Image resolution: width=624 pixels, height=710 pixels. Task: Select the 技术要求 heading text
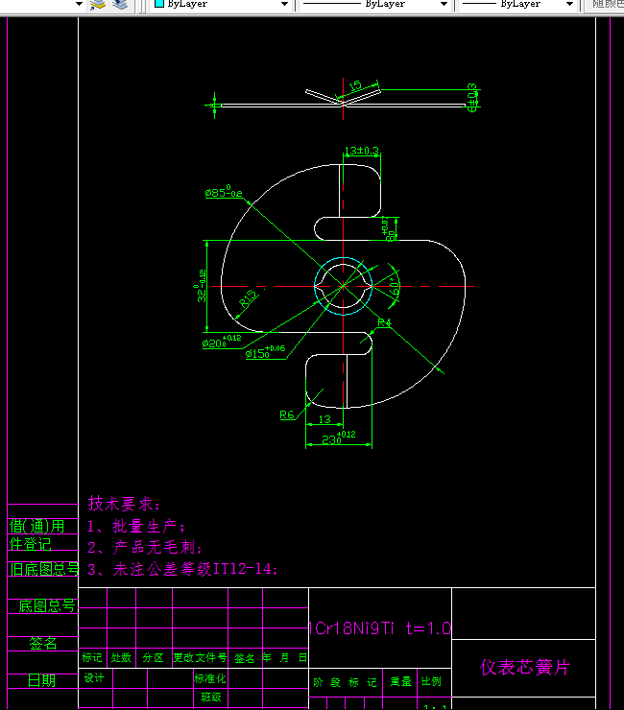124,504
